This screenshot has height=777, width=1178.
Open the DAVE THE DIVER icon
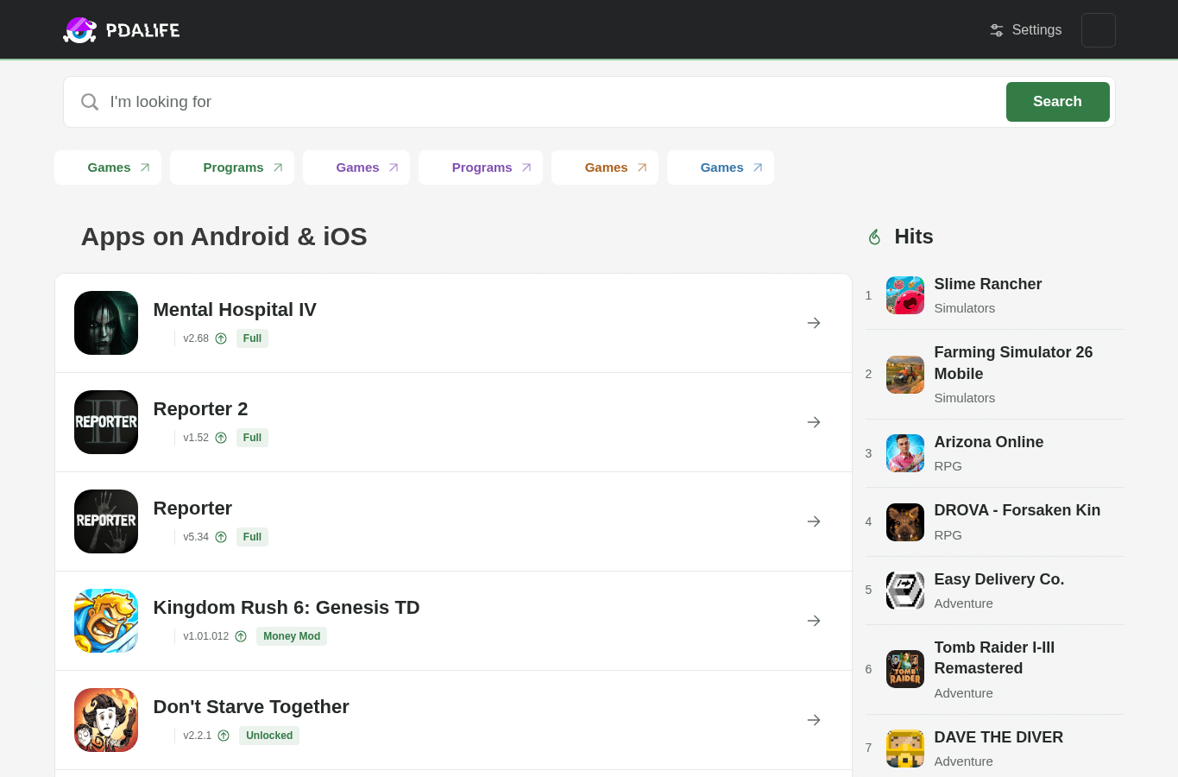905,749
